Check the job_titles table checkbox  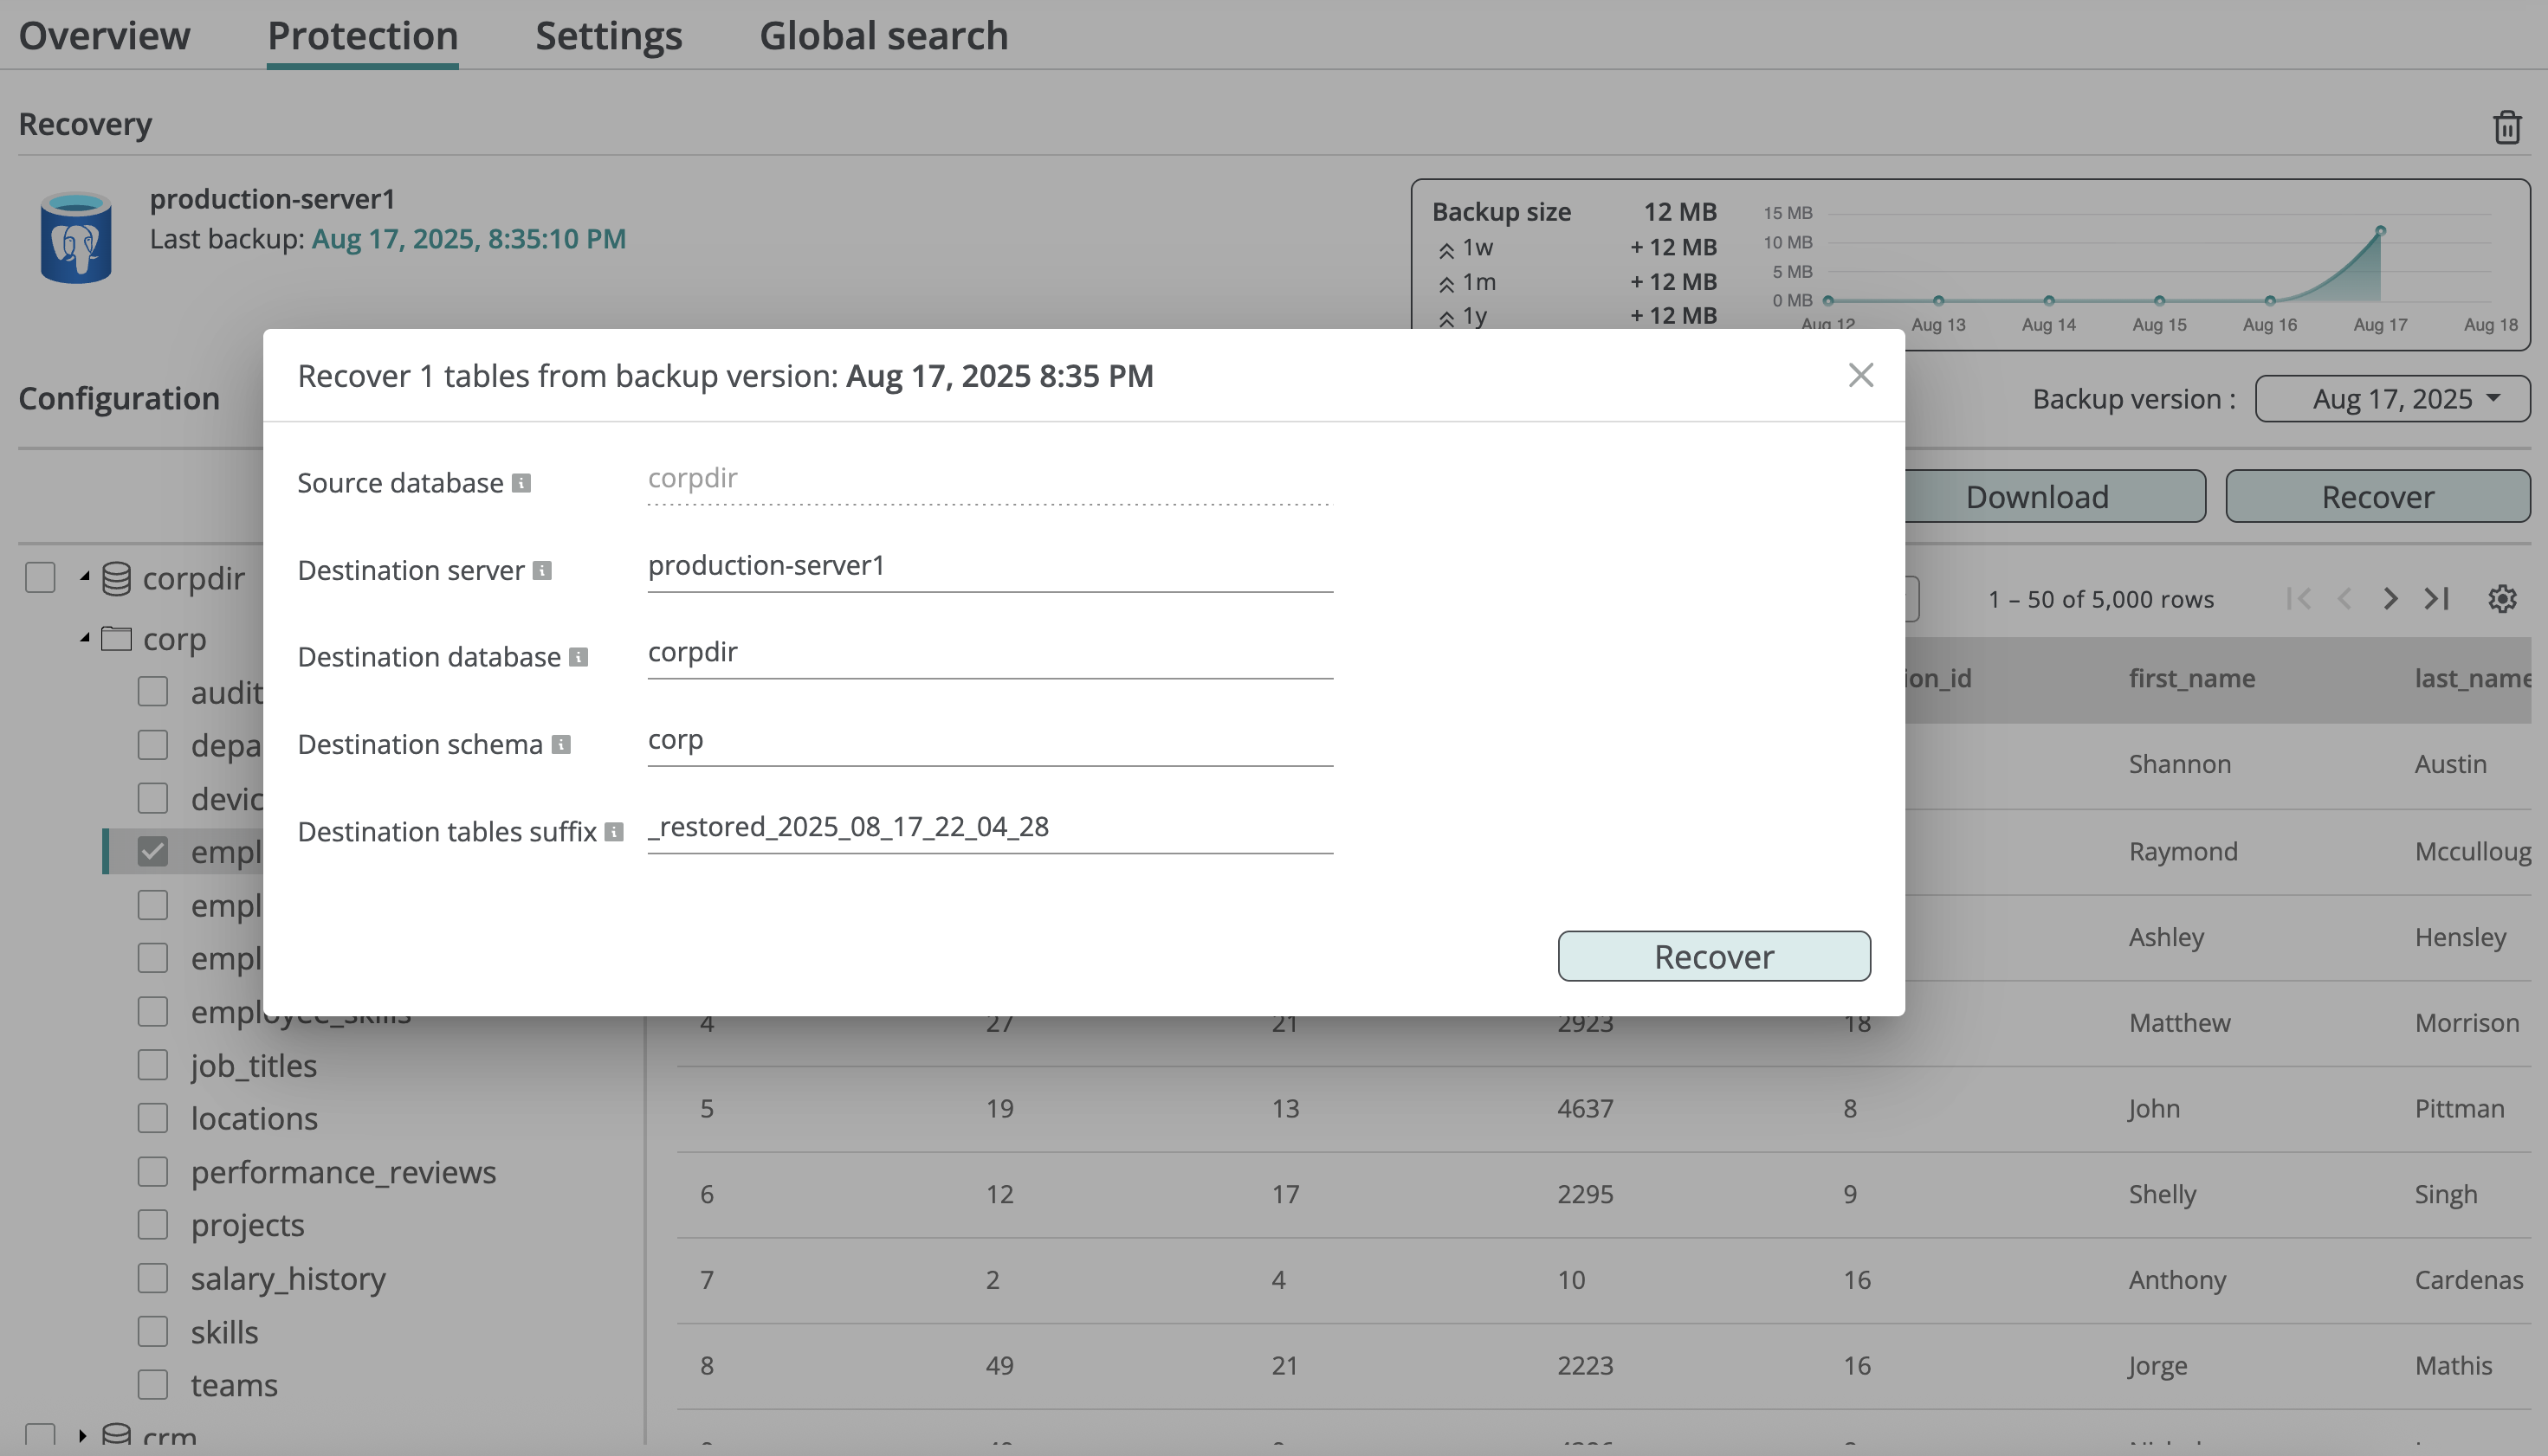tap(153, 1065)
